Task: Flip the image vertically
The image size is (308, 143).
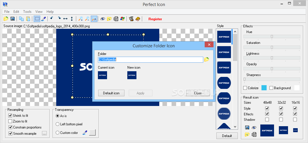Action: click(72, 19)
